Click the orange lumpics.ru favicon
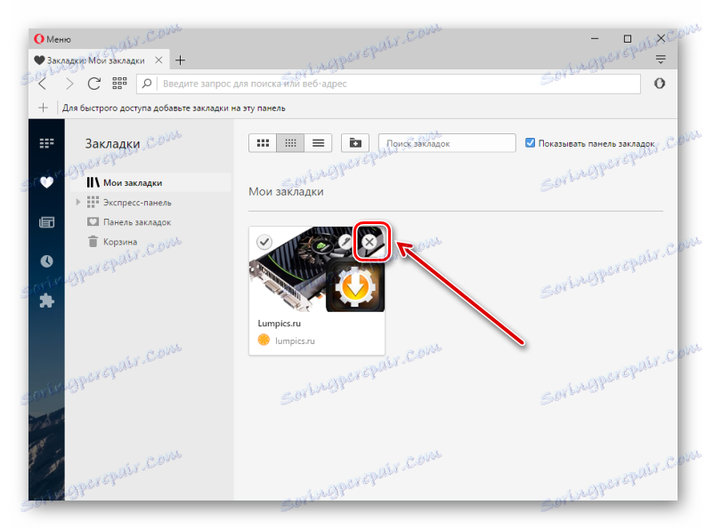The width and height of the screenshot is (706, 529). 264,340
